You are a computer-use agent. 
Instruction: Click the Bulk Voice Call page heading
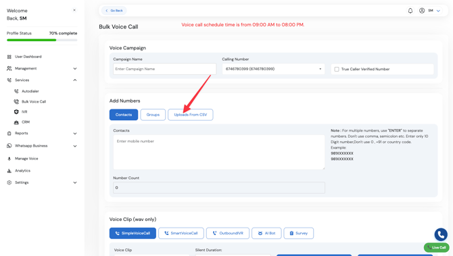(118, 26)
